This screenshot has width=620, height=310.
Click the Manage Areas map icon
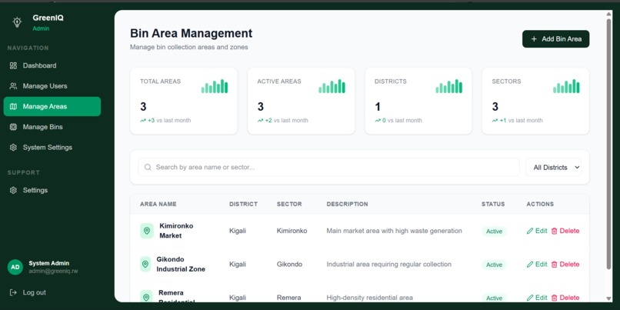[x=13, y=106]
